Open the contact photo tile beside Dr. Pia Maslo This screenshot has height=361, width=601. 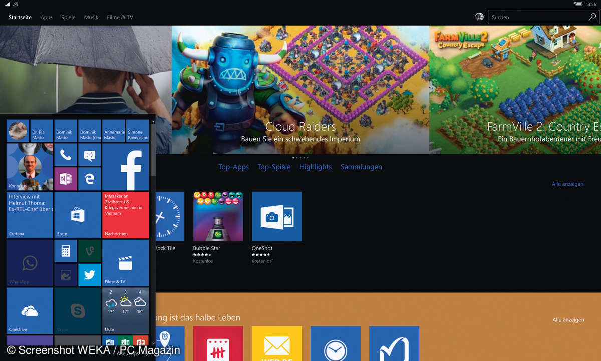click(18, 131)
